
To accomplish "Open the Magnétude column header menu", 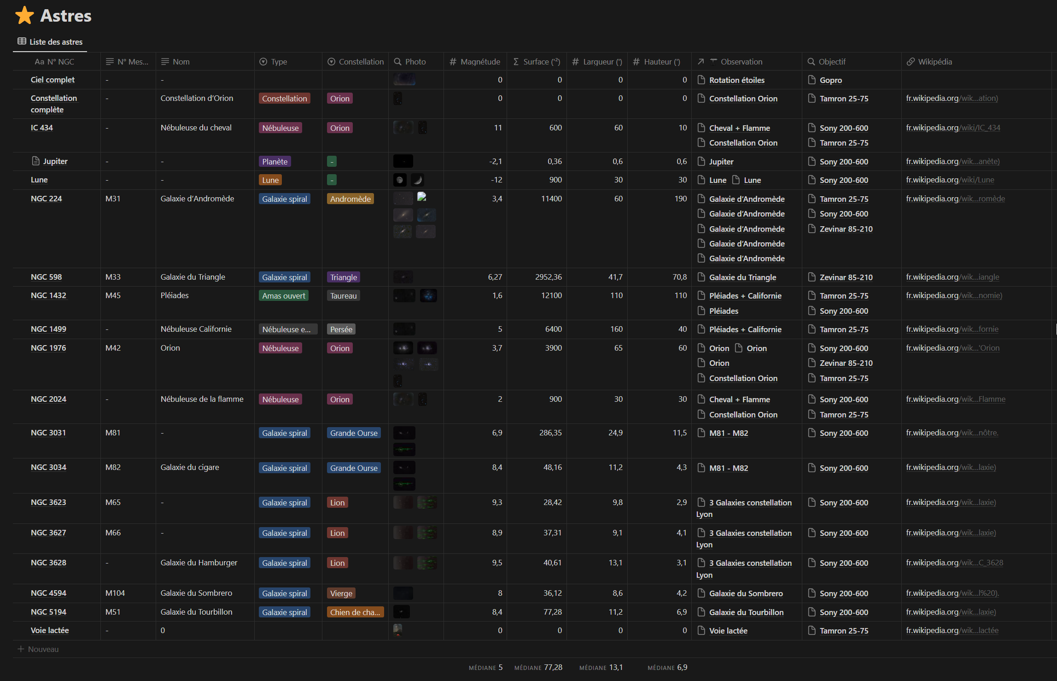I will 480,62.
